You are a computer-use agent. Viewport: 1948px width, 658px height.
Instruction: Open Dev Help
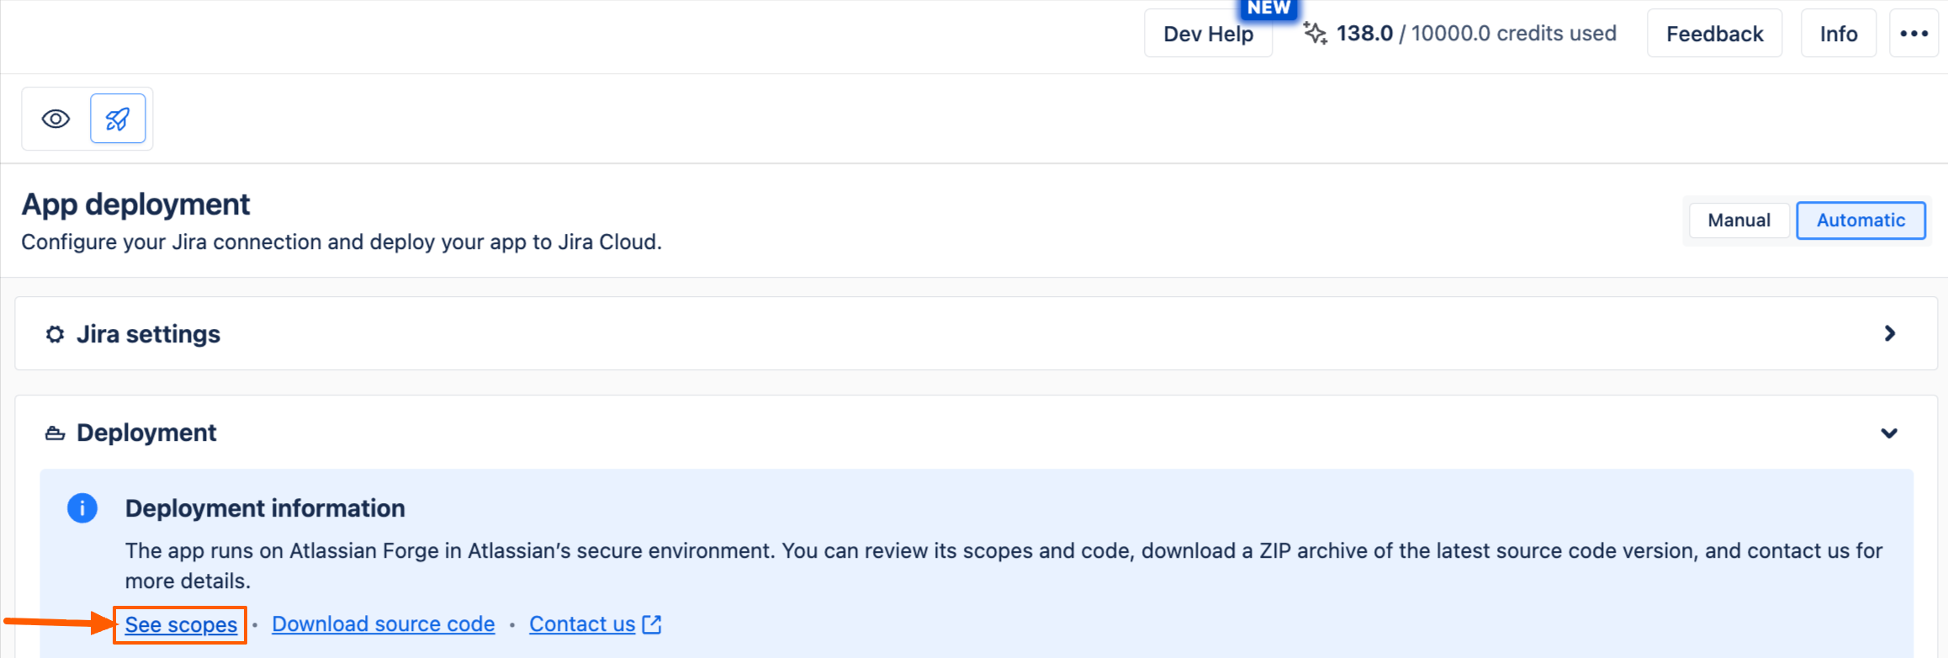click(1208, 34)
